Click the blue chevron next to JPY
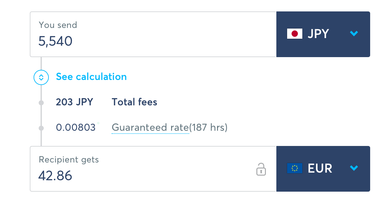Image resolution: width=386 pixels, height=198 pixels. point(354,34)
